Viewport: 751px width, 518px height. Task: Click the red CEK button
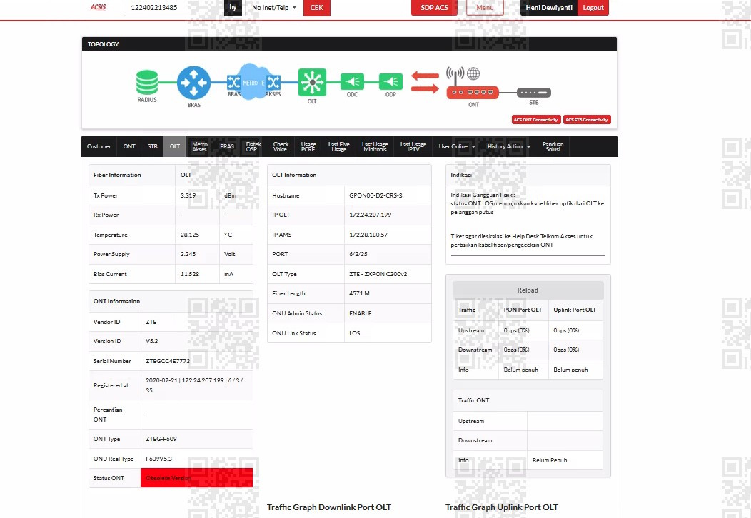coord(316,8)
